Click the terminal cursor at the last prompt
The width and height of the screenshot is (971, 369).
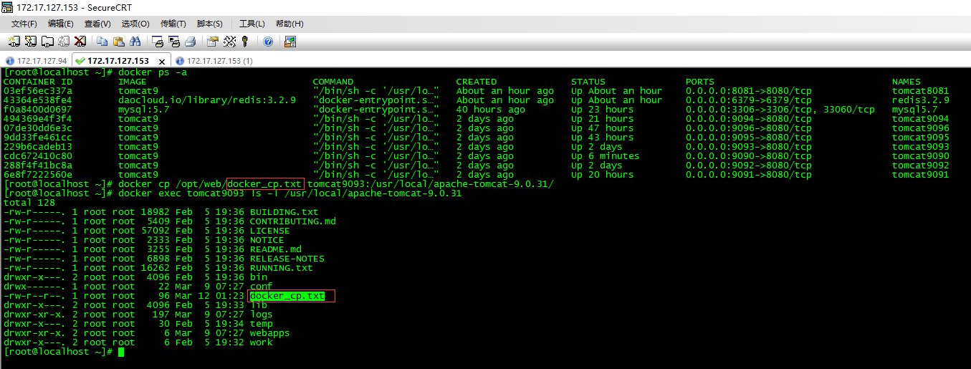pyautogui.click(x=121, y=352)
